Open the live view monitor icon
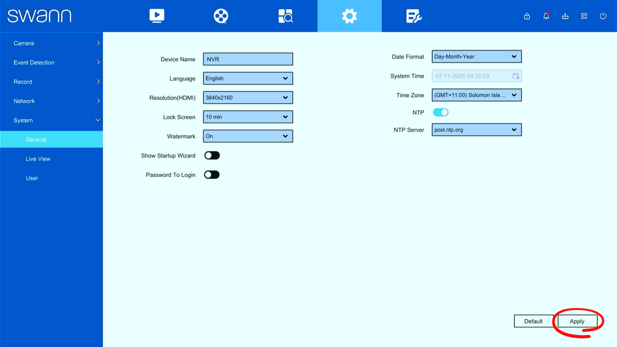The height and width of the screenshot is (347, 617). pyautogui.click(x=157, y=16)
